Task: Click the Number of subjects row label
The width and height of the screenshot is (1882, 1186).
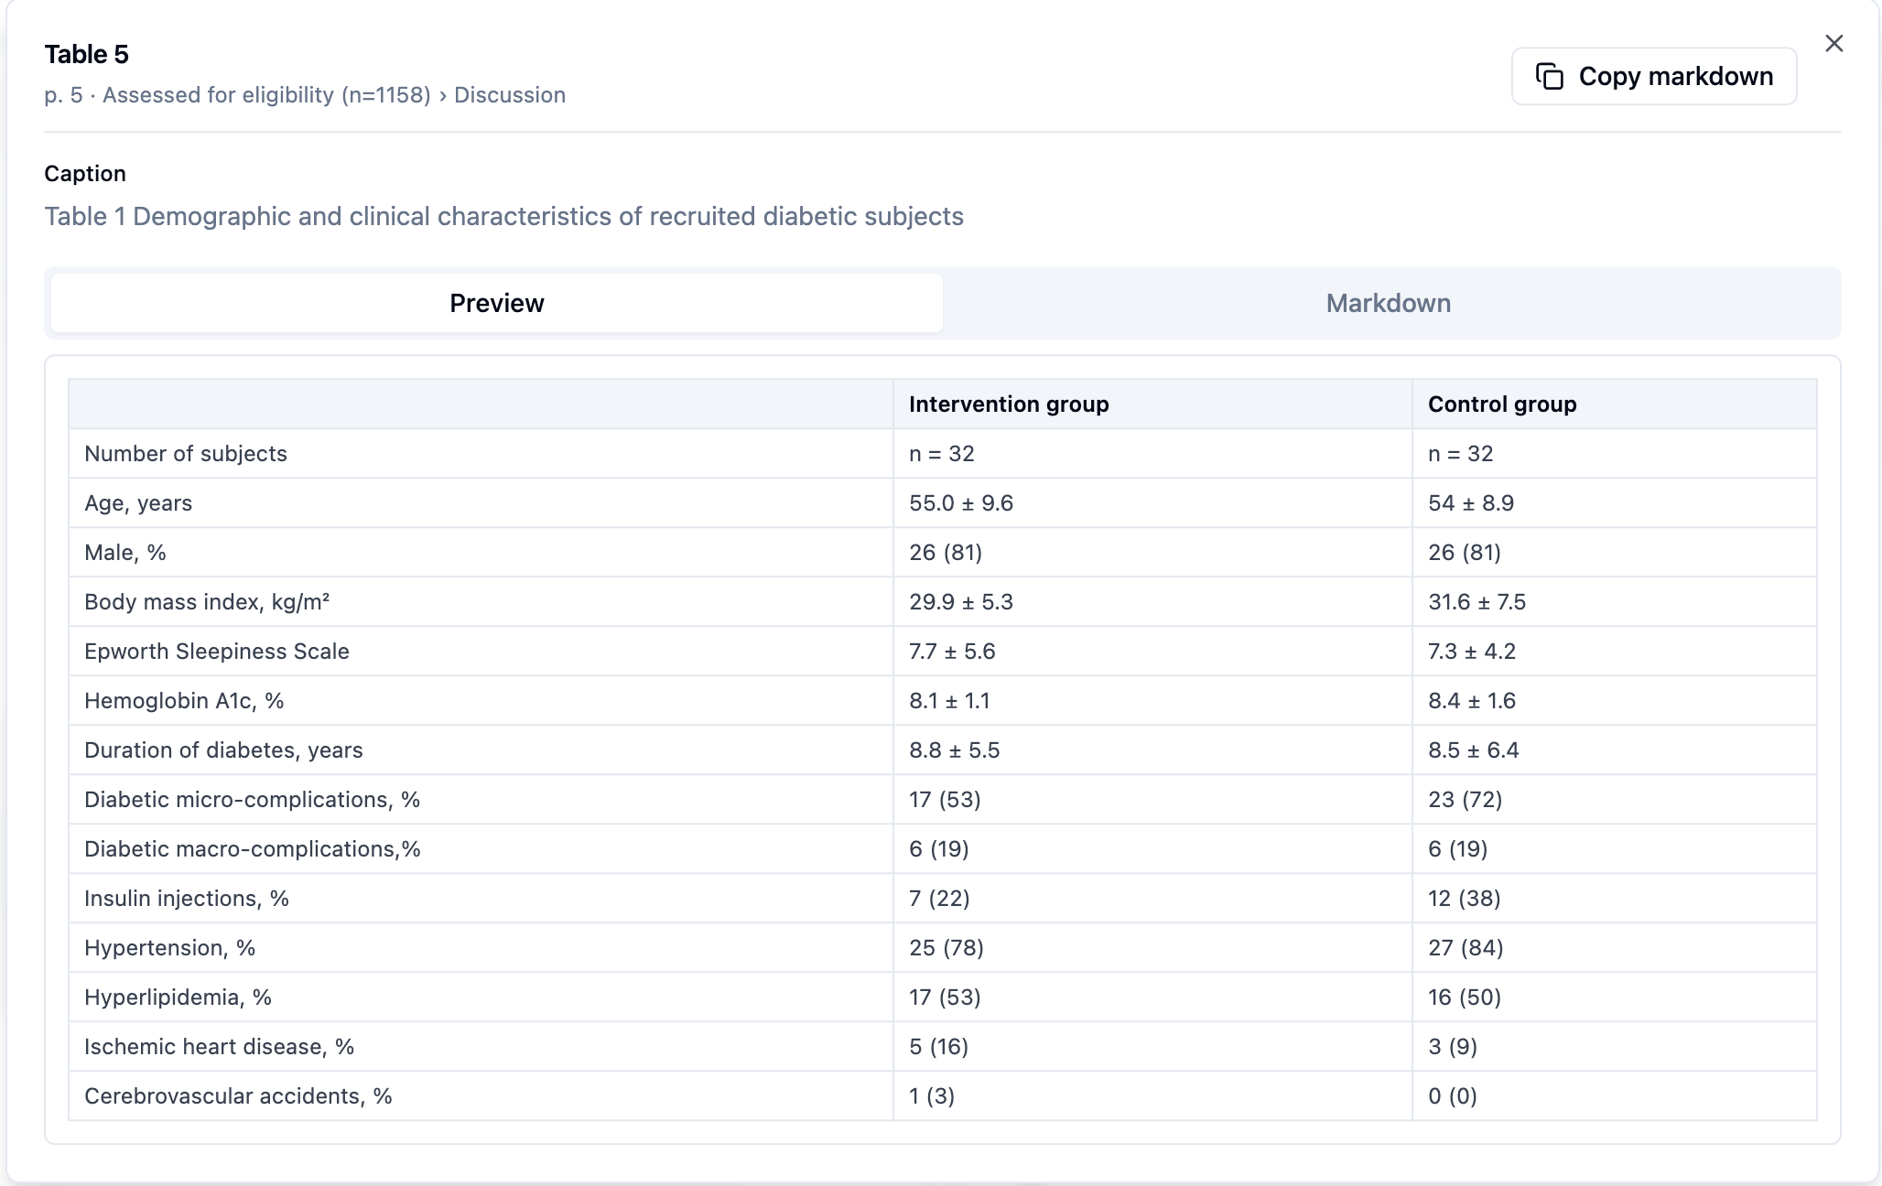Action: click(x=185, y=454)
